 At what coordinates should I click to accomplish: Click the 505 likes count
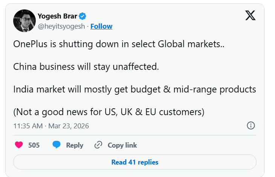[x=34, y=145]
